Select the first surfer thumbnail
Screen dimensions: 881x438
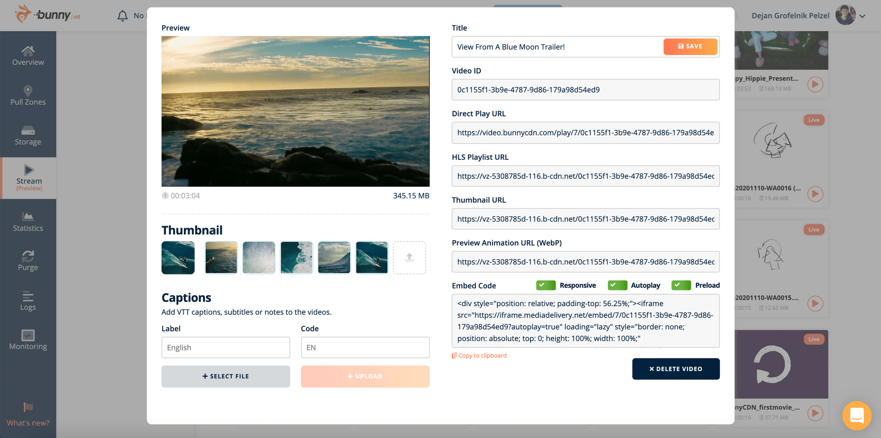(x=178, y=257)
